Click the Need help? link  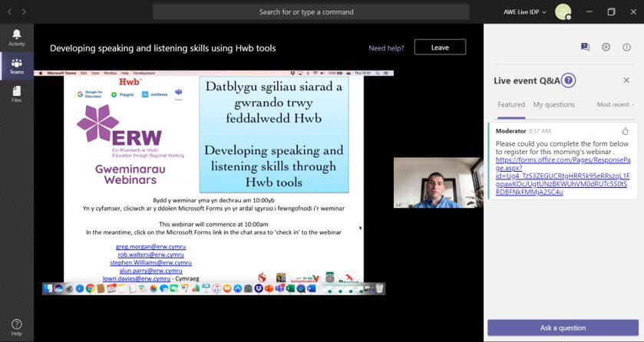pyautogui.click(x=386, y=48)
